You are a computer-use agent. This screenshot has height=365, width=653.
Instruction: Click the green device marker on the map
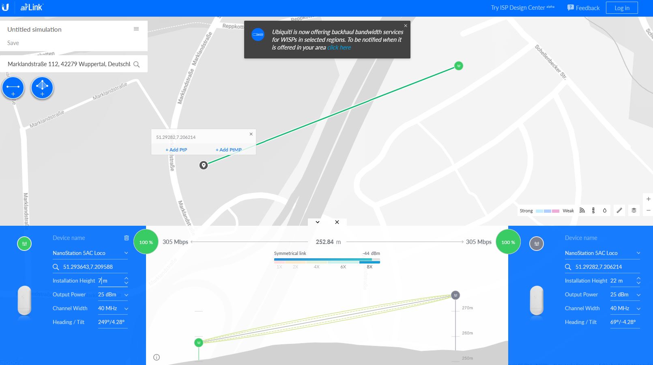pyautogui.click(x=459, y=66)
